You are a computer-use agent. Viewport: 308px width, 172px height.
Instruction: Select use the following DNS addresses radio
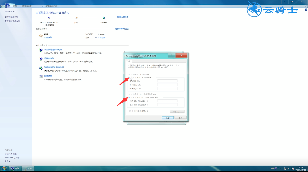(x=129, y=97)
